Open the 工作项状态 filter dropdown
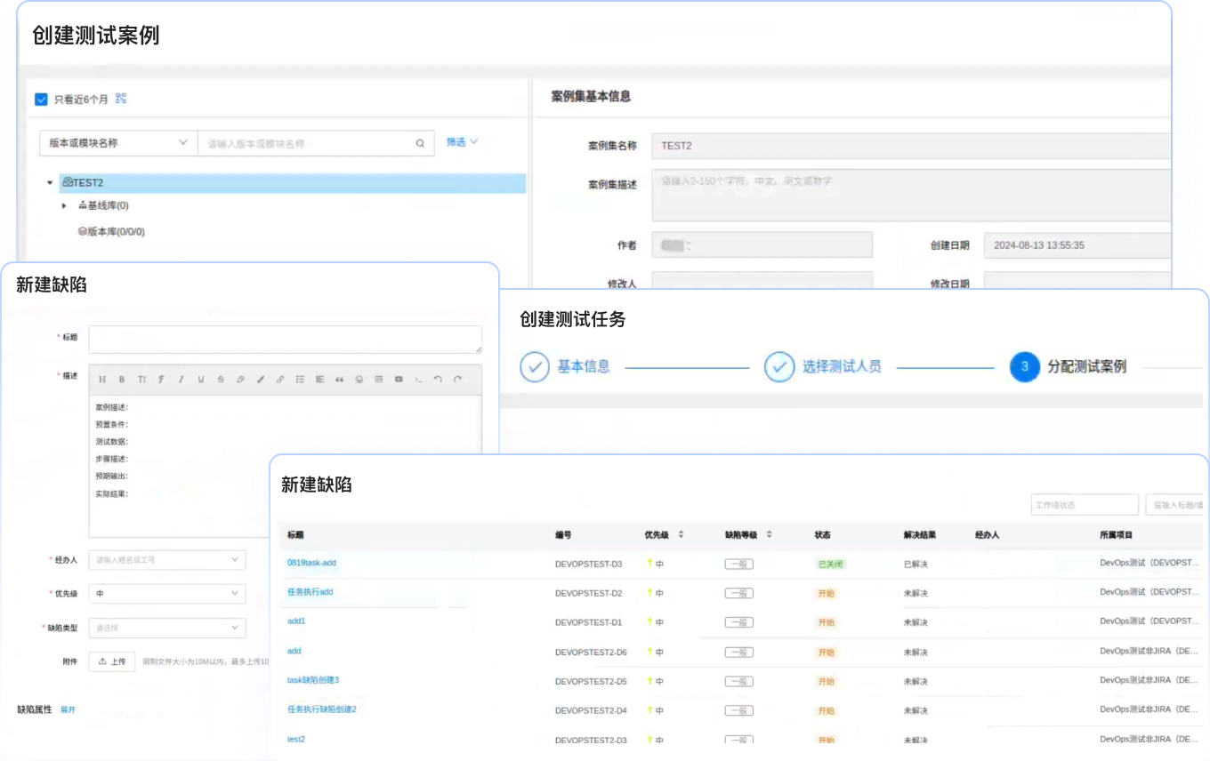This screenshot has height=761, width=1210. [x=1085, y=505]
